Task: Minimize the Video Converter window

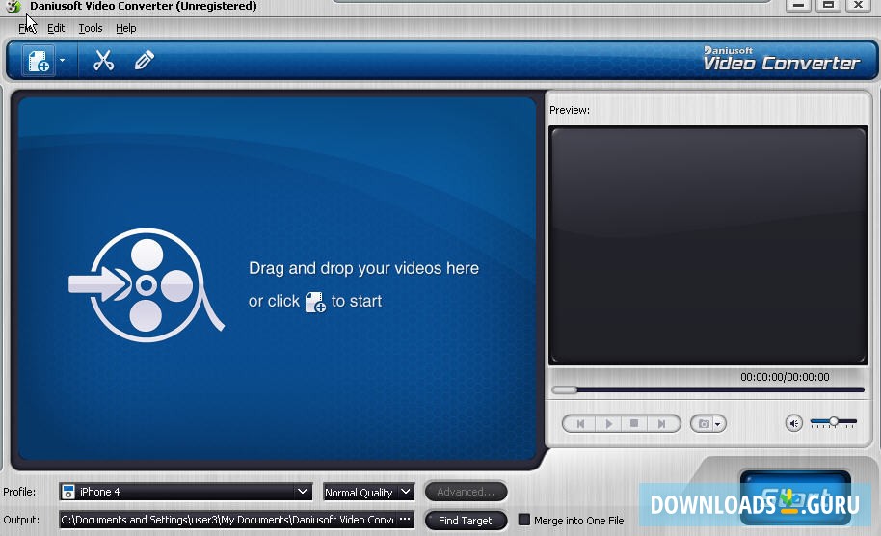Action: coord(798,5)
